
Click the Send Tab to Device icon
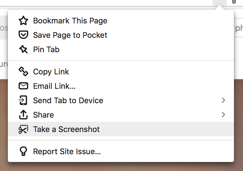coord(23,100)
